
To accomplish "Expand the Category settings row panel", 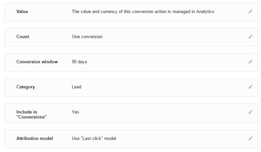I will click(x=131, y=87).
